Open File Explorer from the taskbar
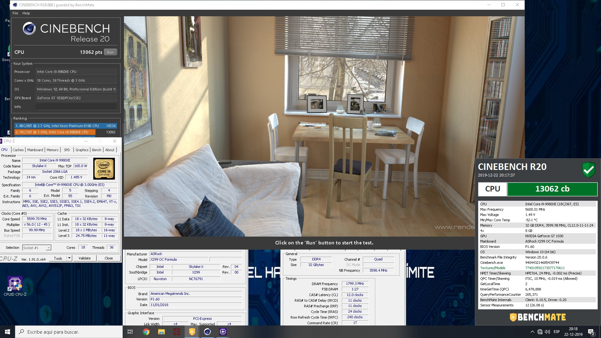Screen dimensions: 601x338 point(161,332)
